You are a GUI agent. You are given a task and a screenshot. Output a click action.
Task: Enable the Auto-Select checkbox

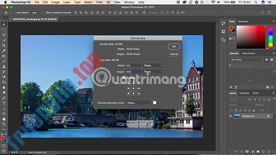pos(15,13)
